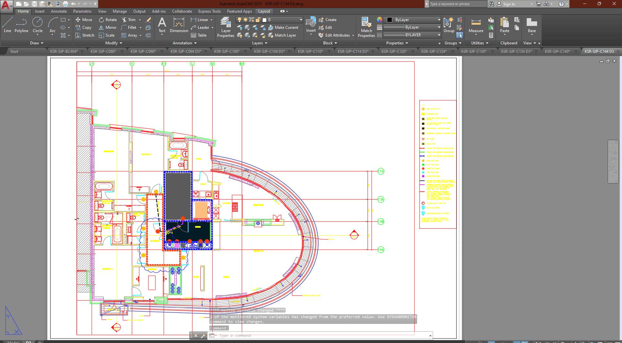Toggle layer 0 lock padlock
This screenshot has width=622, height=343.
coord(258,20)
